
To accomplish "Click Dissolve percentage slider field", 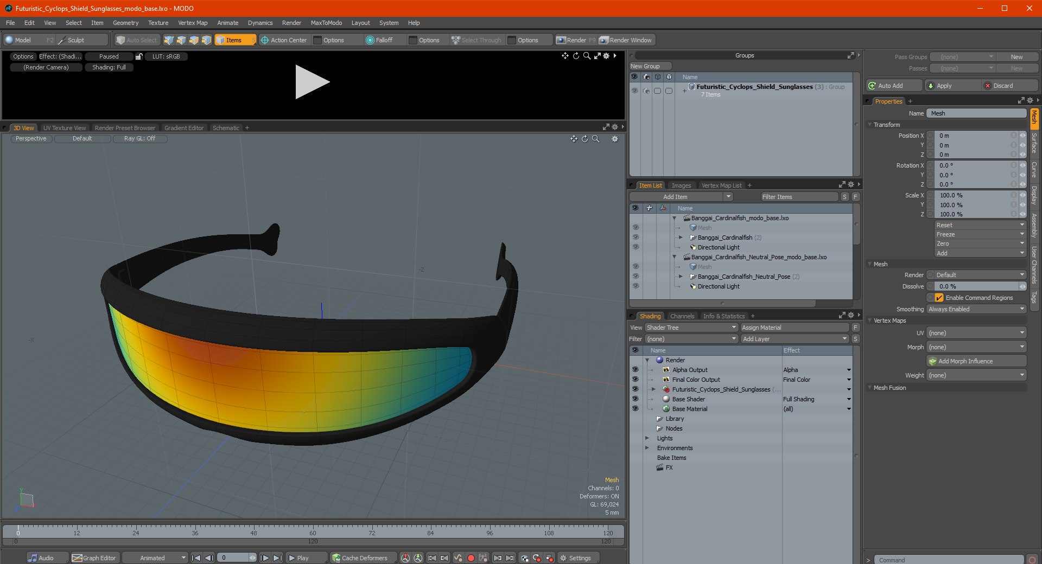I will 975,286.
